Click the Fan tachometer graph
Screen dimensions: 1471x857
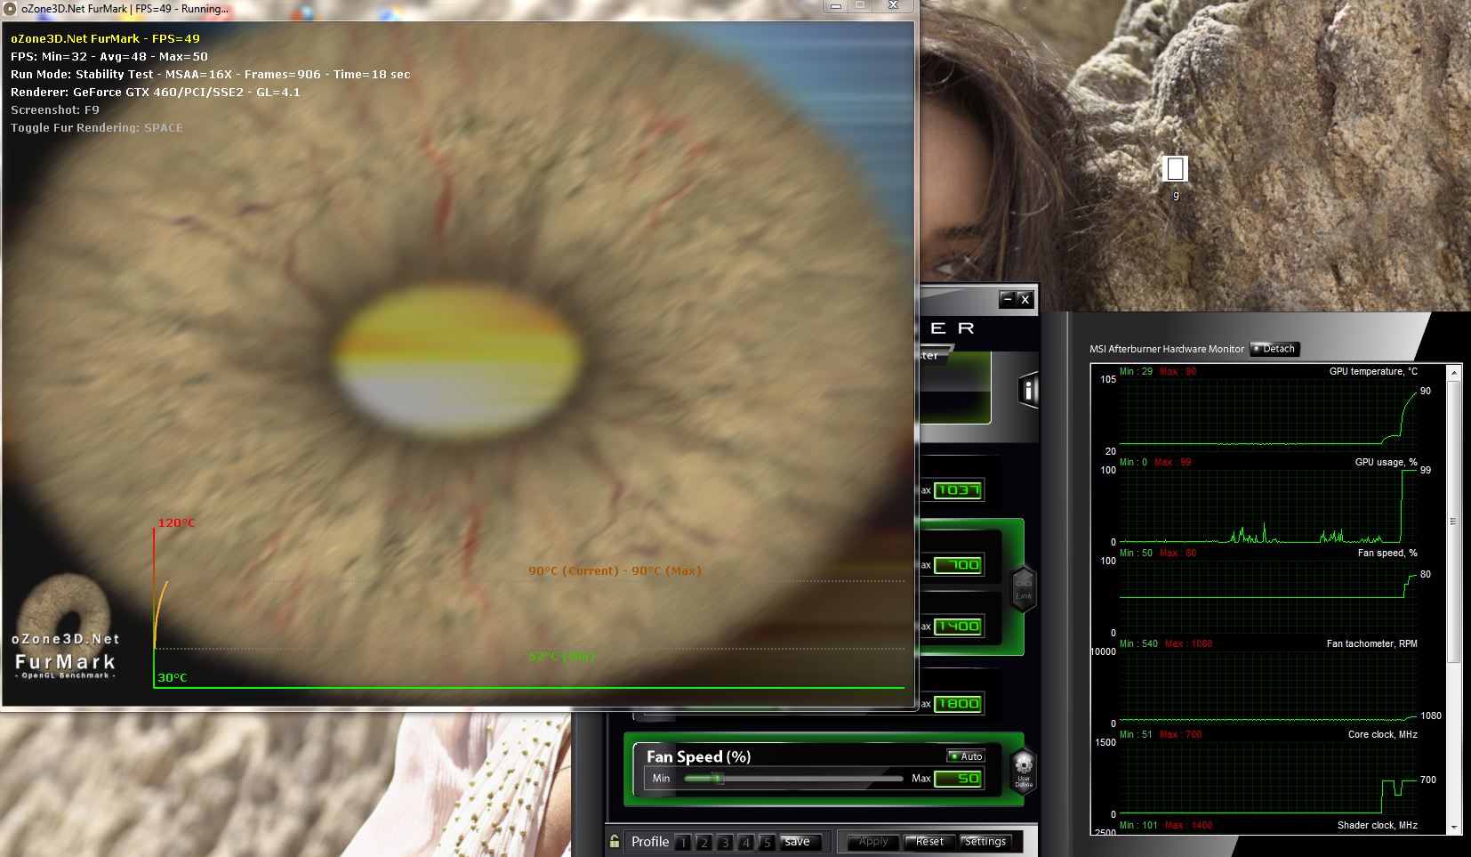pos(1266,687)
